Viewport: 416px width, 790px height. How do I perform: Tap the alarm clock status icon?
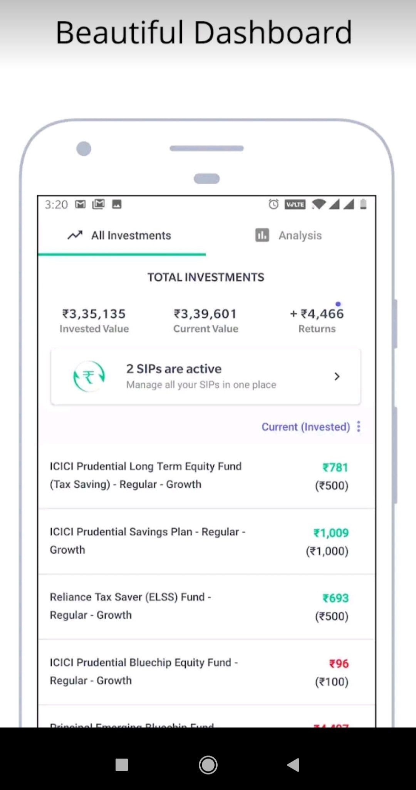coord(273,204)
